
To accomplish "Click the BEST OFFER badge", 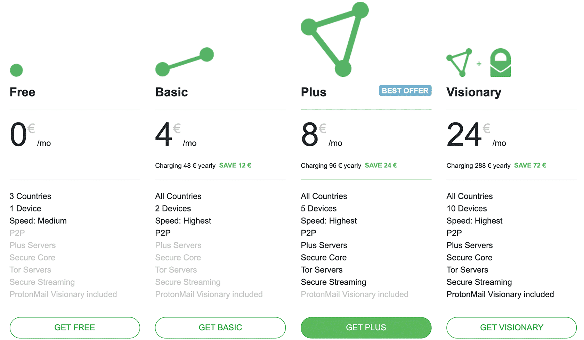I will [x=405, y=91].
